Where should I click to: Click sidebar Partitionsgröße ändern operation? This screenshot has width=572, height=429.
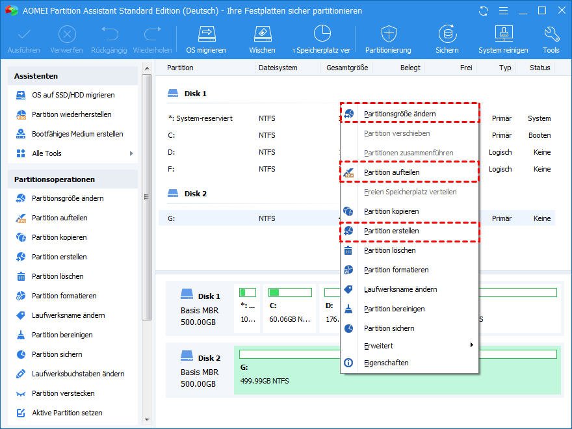[68, 198]
